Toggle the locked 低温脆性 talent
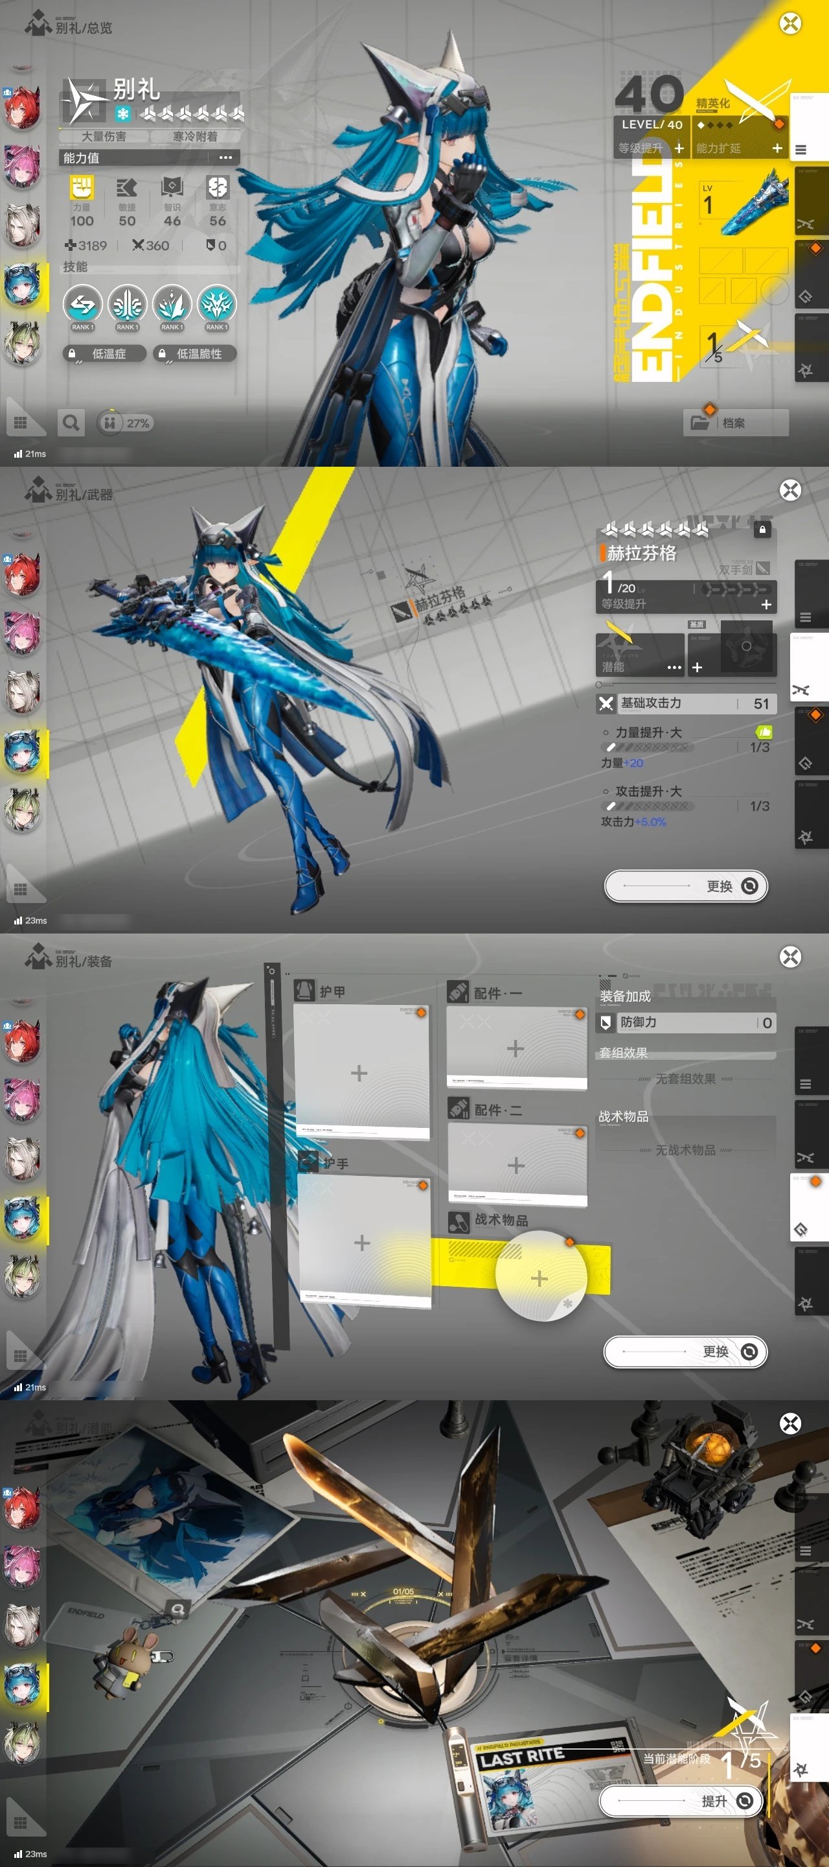The height and width of the screenshot is (1867, 829). point(193,354)
